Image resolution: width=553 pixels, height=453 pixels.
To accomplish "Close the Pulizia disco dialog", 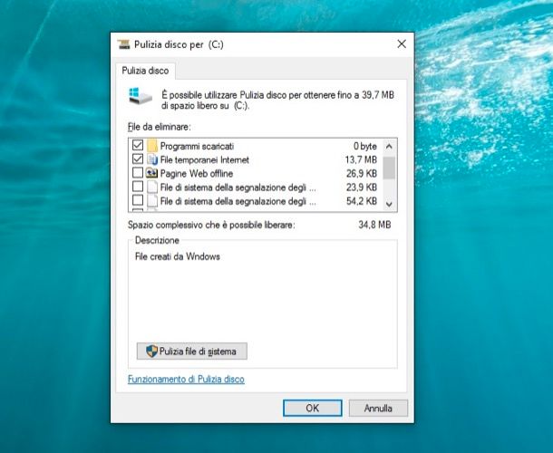I will coord(402,44).
